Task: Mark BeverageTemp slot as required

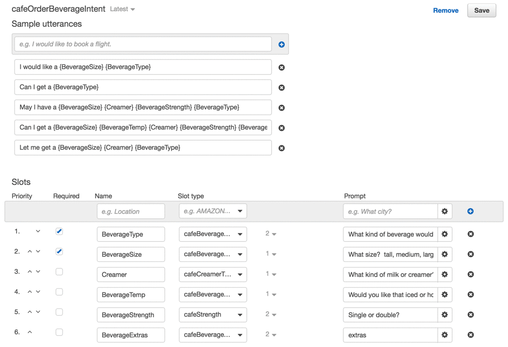Action: tap(59, 292)
